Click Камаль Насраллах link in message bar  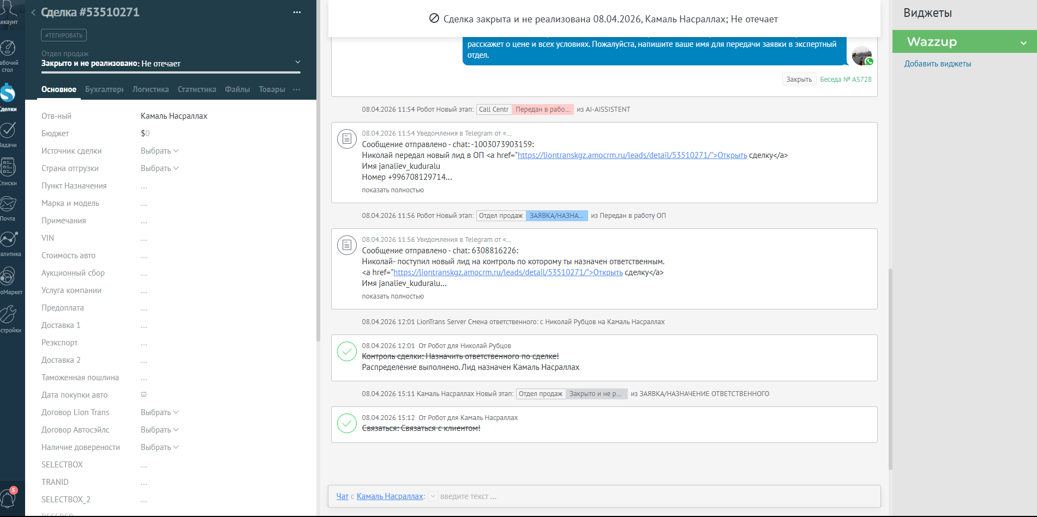(390, 496)
